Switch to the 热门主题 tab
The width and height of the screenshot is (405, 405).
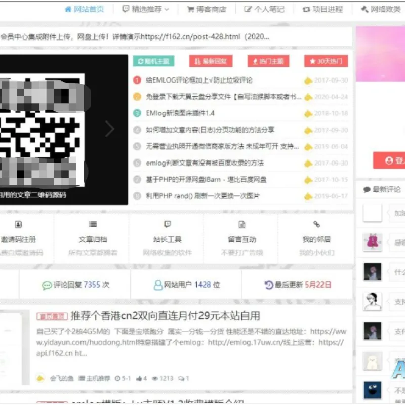pyautogui.click(x=268, y=61)
